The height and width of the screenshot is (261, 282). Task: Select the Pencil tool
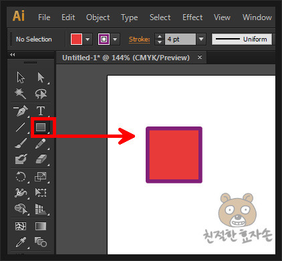tap(41, 143)
